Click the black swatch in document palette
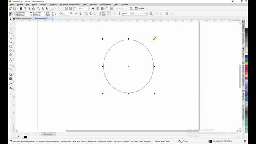The image size is (256, 144). click(26, 137)
